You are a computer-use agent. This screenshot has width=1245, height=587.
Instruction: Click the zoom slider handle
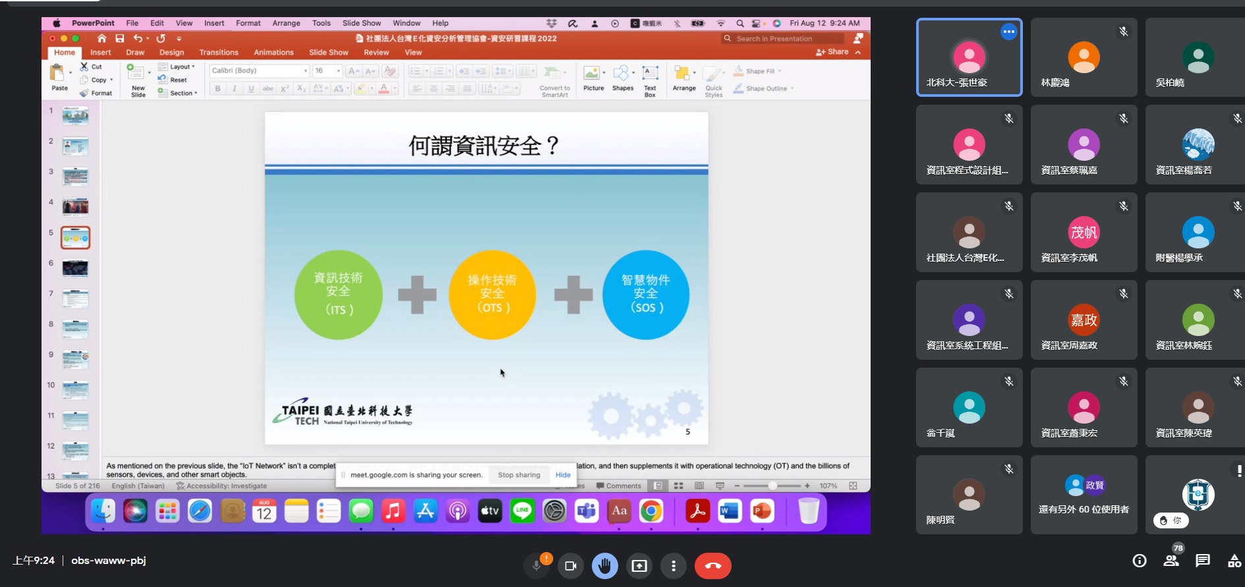772,486
